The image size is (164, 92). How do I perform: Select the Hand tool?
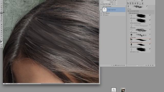point(2,35)
